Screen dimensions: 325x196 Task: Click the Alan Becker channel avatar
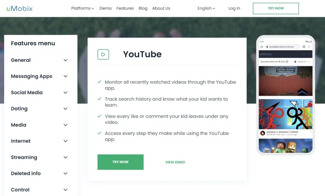[x=263, y=133]
